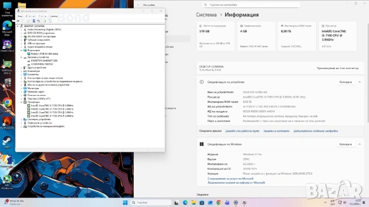Click the Монитори monitor icon in tree
Image resolution: width=369 pixels, height=207 pixels.
click(x=25, y=88)
